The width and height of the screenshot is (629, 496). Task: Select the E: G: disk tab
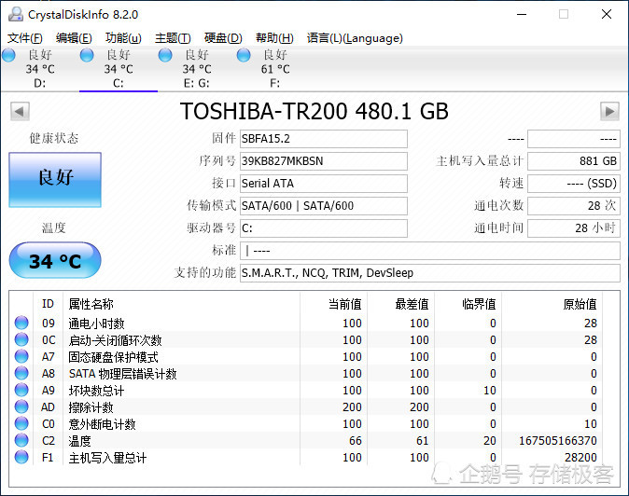coord(197,69)
